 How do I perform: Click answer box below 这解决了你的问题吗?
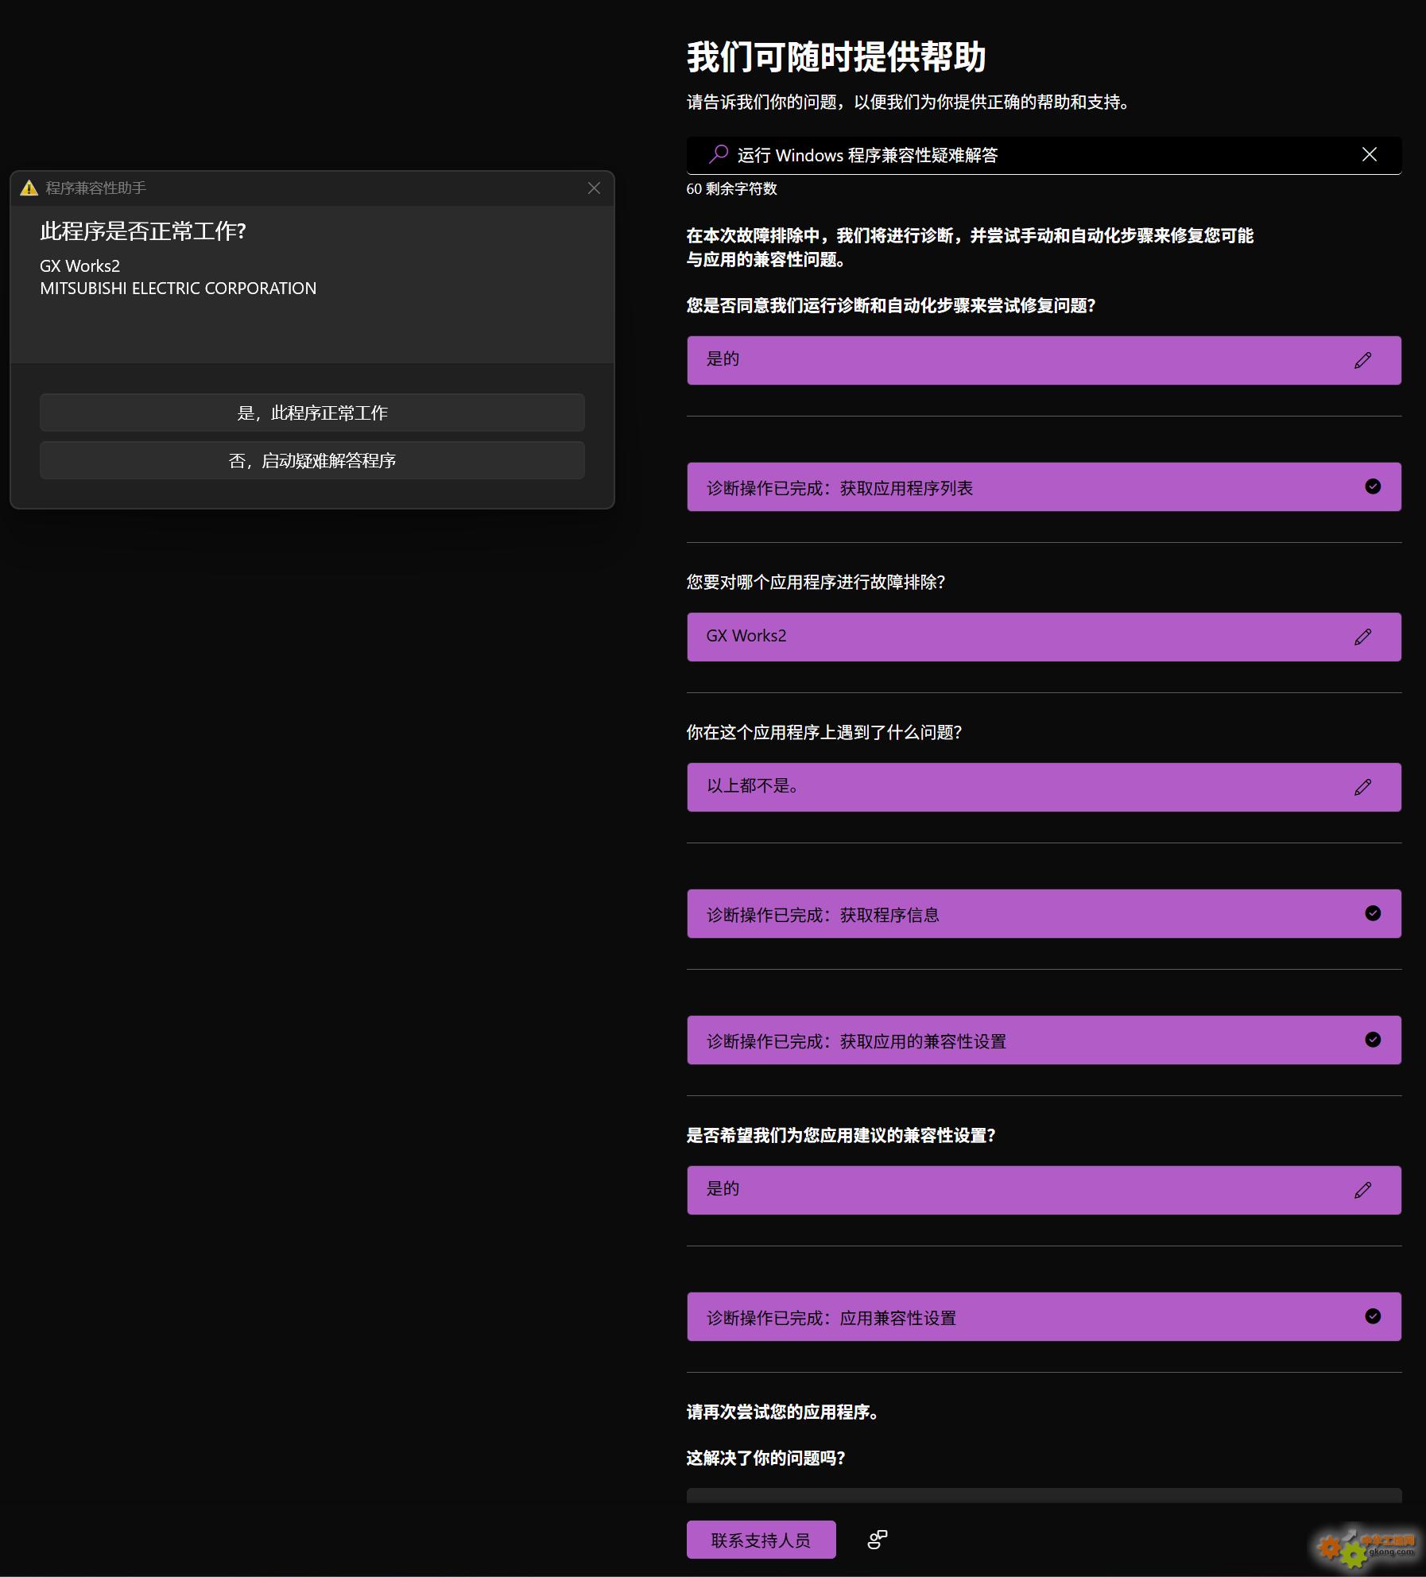[x=1043, y=1495]
